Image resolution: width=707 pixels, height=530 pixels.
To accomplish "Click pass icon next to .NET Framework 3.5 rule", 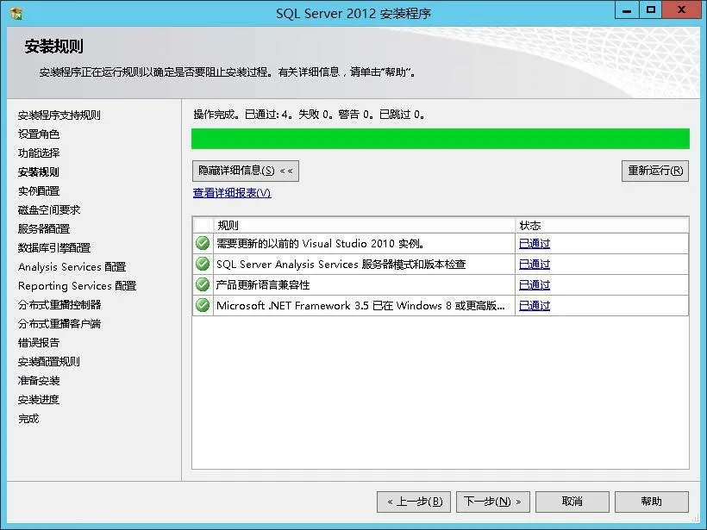I will [202, 305].
